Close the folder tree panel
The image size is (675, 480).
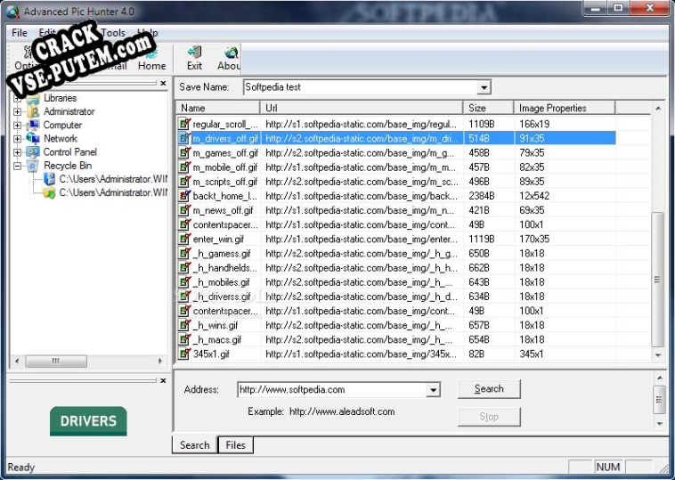(163, 83)
